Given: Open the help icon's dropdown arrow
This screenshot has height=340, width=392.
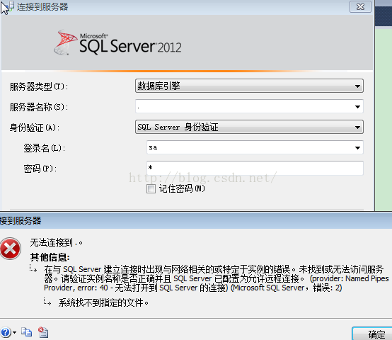Looking at the screenshot, I should pos(14,332).
